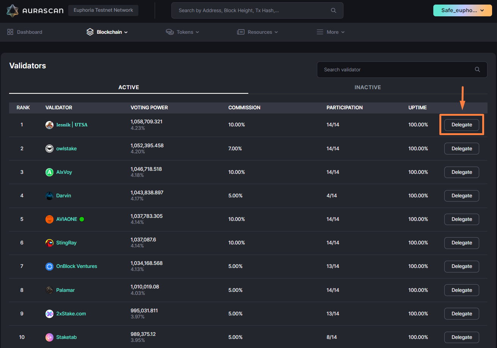Open the AVIAONE validator link
Screen dimensions: 497x348
67,219
